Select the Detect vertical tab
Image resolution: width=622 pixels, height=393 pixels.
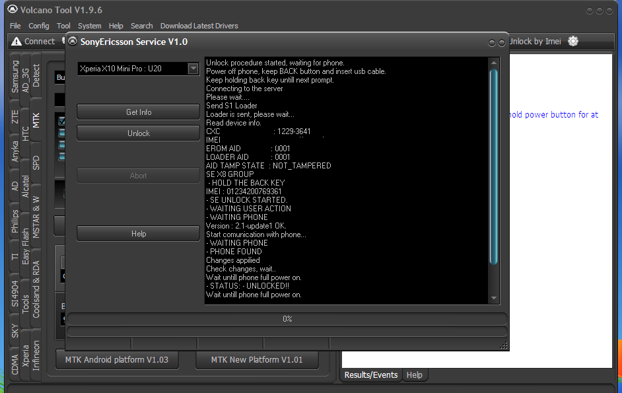tap(36, 75)
